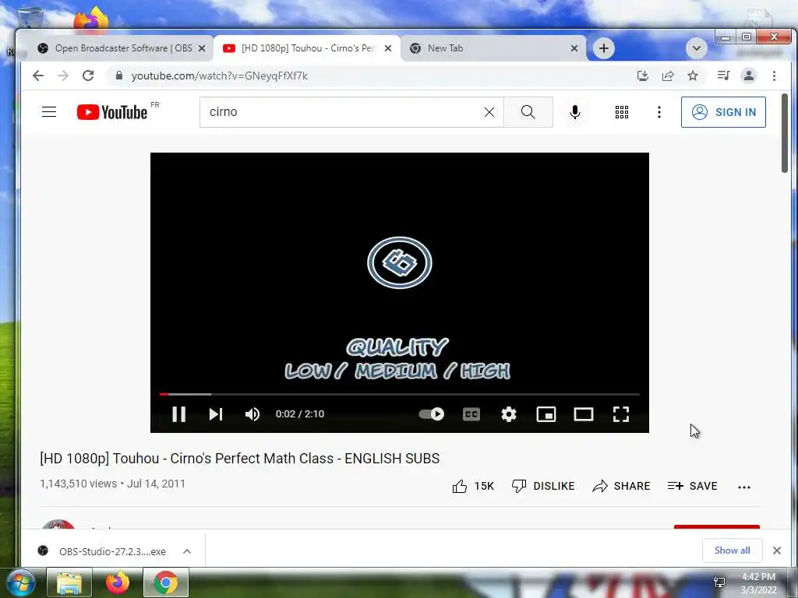This screenshot has height=598, width=798.
Task: Click the DISLIKE button
Action: pos(543,486)
